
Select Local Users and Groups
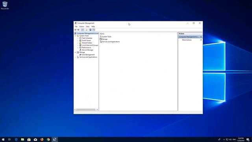click(x=90, y=45)
